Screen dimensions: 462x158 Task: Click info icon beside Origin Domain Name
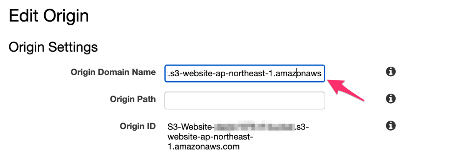391,72
